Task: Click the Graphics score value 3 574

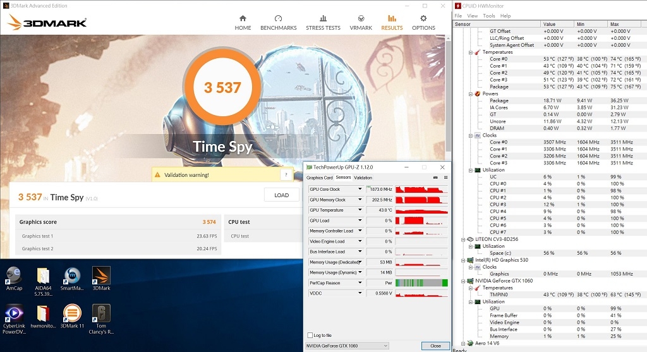Action: (209, 222)
